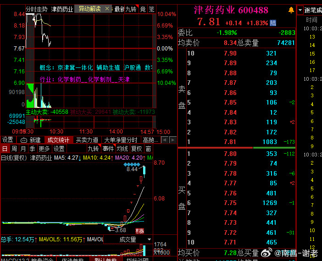Screen dimensions: 322x261
Task: Open the 事件 events button
Action: point(108,149)
